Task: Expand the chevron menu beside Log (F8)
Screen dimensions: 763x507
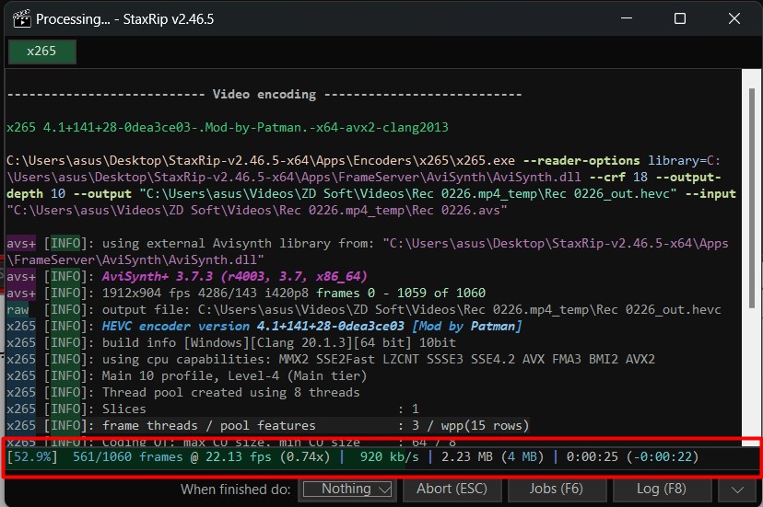Action: pos(734,489)
